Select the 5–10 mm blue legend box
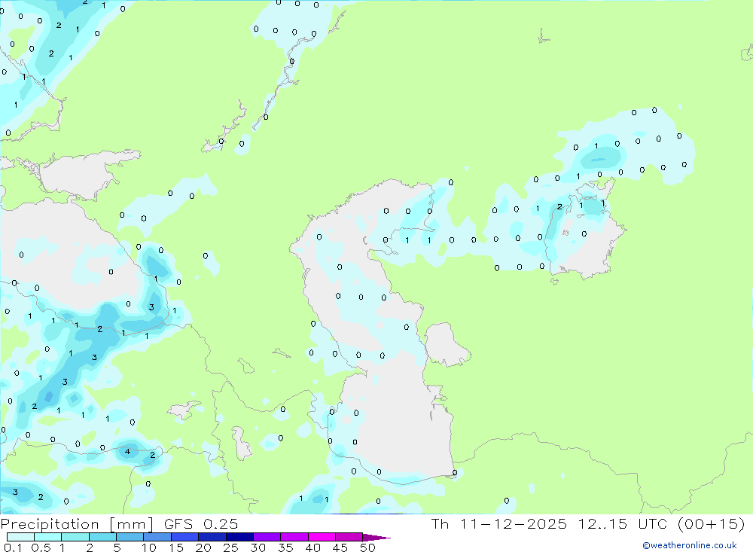Image resolution: width=753 pixels, height=552 pixels. tap(130, 537)
